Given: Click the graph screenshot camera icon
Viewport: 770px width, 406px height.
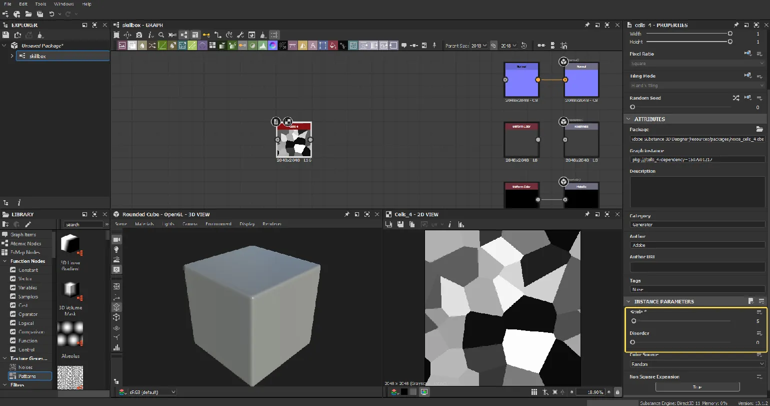Looking at the screenshot, I should pos(139,35).
